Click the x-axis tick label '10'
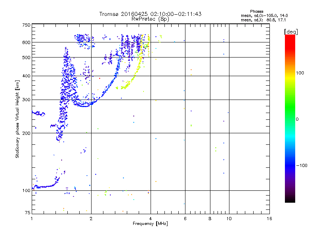This screenshot has height=238, width=317. coord(229,219)
